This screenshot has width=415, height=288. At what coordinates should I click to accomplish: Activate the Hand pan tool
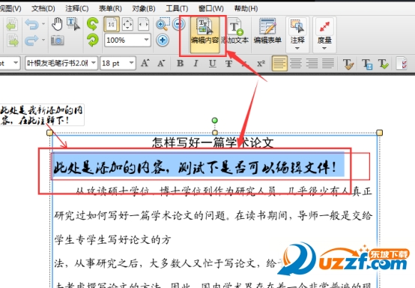(57, 24)
